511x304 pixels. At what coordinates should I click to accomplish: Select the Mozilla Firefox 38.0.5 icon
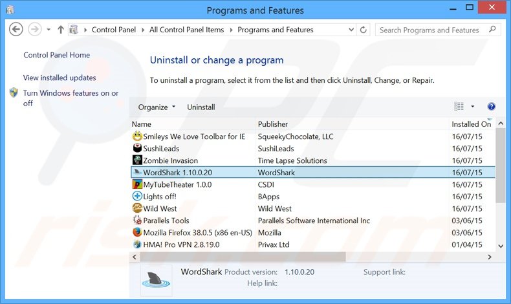[x=137, y=232]
